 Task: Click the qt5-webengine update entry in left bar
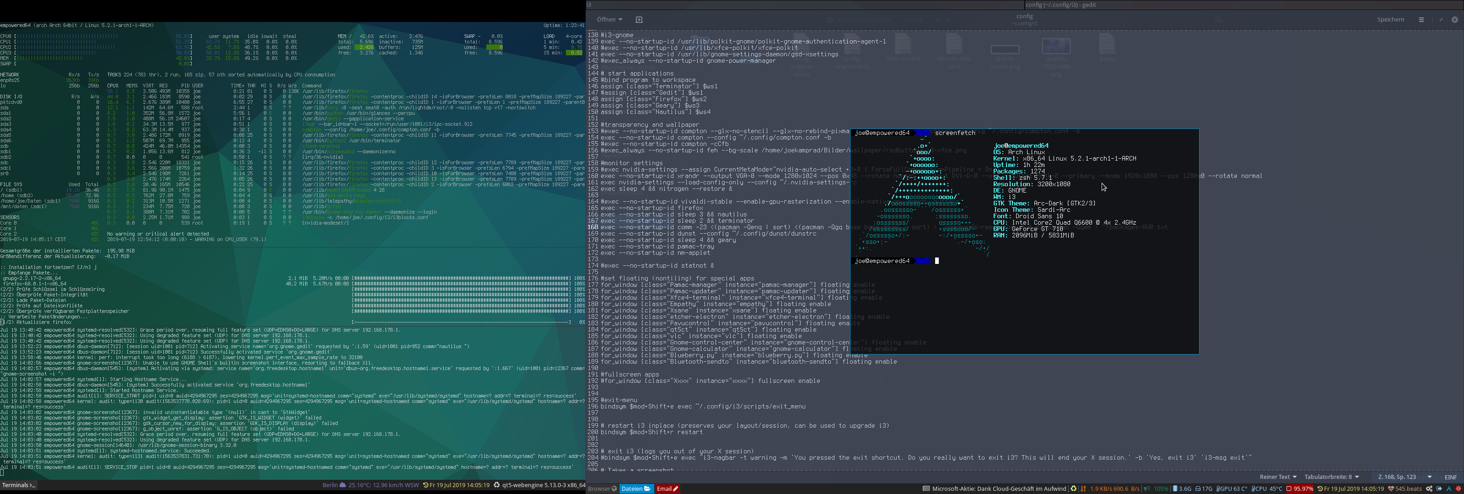539,485
